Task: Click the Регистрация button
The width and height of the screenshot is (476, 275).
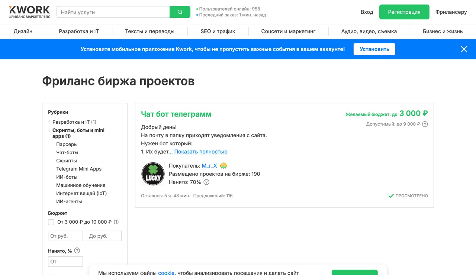Action: (404, 12)
